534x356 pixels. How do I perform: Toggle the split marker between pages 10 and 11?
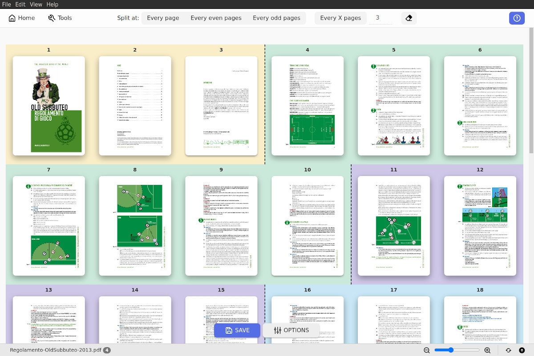(351, 225)
